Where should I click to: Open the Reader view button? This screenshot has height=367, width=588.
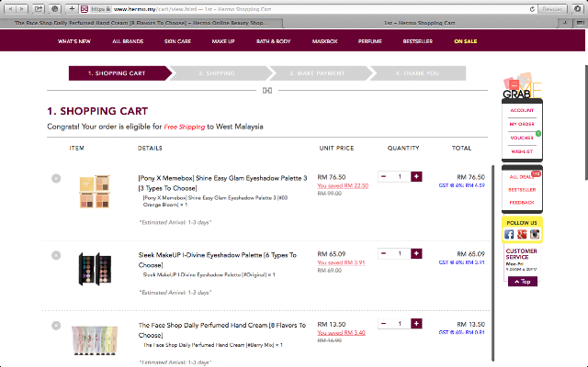pos(552,9)
